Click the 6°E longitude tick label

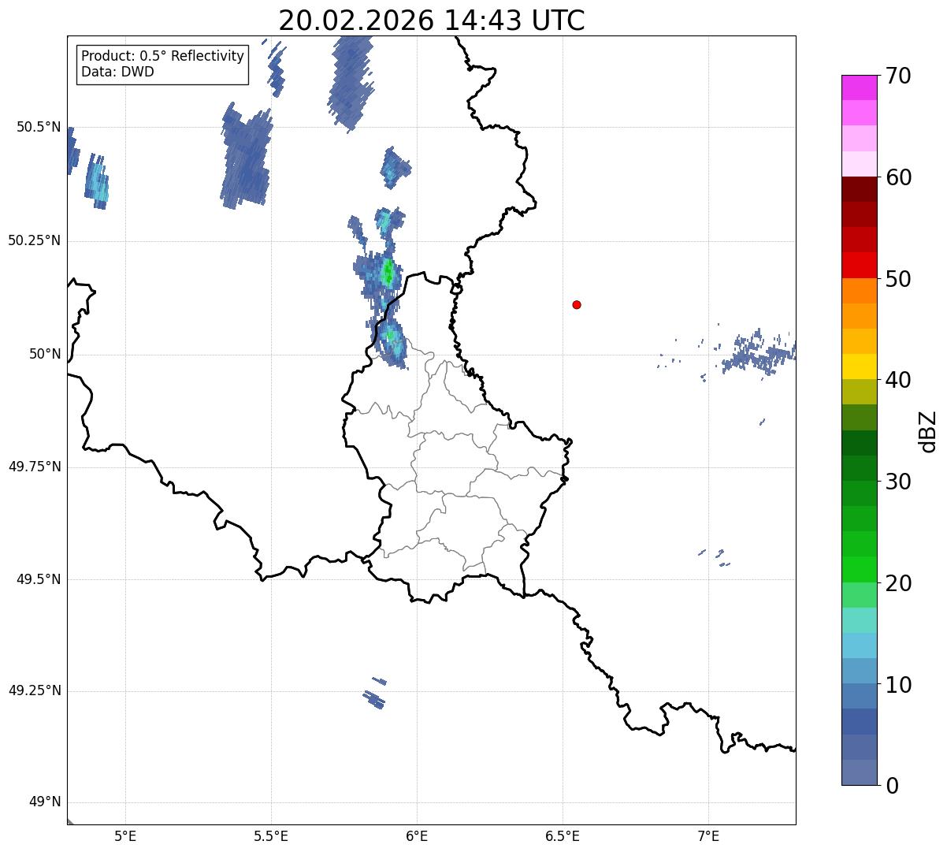click(417, 836)
